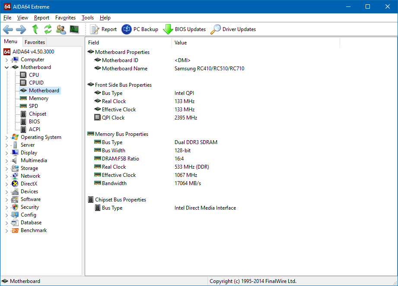Expand the Multimedia tree node
The image size is (398, 286).
coord(7,160)
